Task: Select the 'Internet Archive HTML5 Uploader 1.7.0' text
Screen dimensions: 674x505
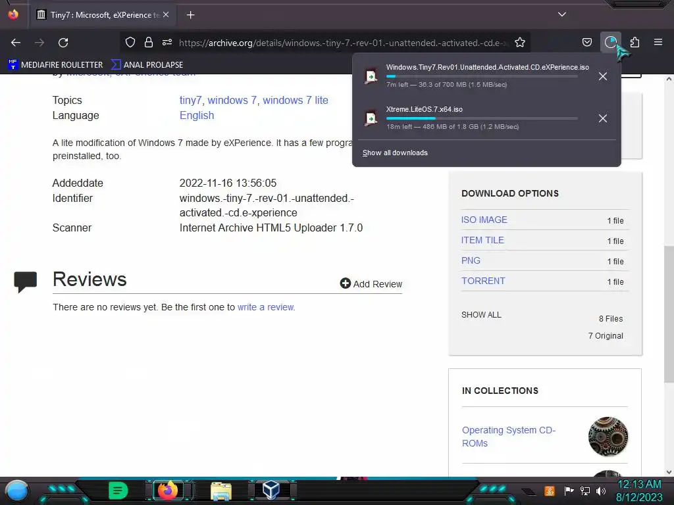Action: pyautogui.click(x=271, y=228)
